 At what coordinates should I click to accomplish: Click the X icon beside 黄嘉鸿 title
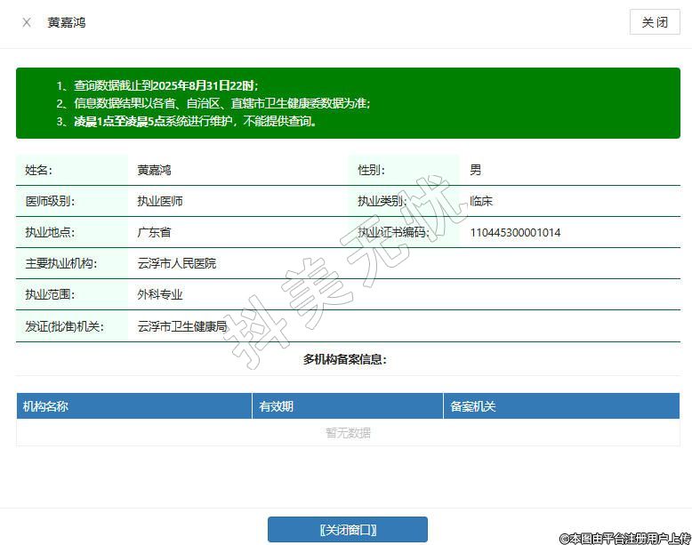point(27,22)
